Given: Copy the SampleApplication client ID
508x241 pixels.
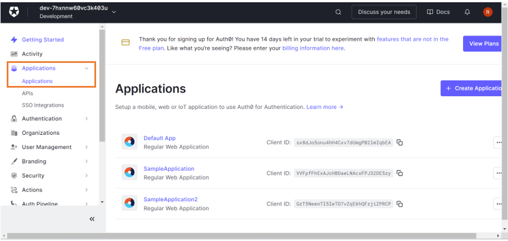Looking at the screenshot, I should click(400, 173).
